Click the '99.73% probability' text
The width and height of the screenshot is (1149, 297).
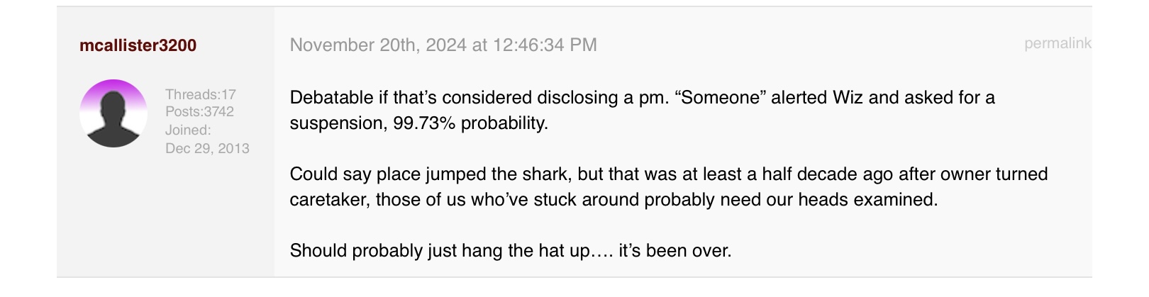coord(470,123)
